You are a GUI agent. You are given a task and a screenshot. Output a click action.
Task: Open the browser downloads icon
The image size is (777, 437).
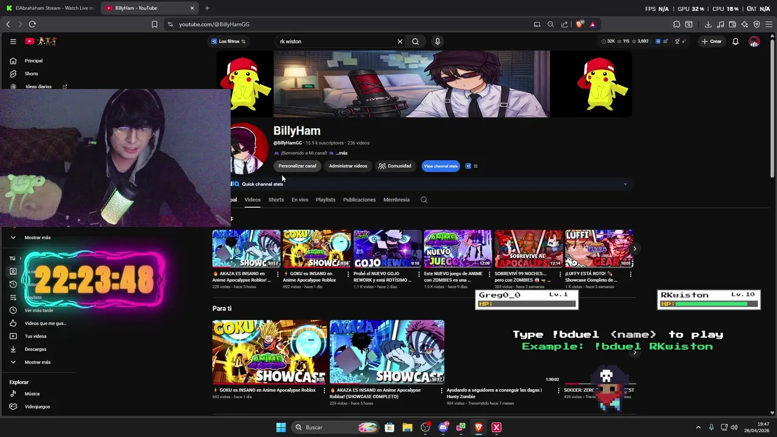[x=708, y=24]
